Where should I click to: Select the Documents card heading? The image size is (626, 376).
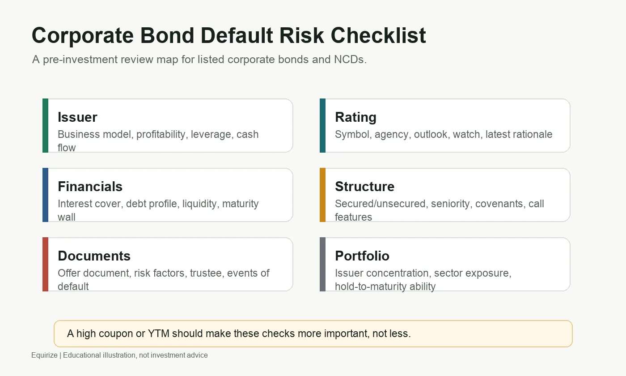click(94, 256)
